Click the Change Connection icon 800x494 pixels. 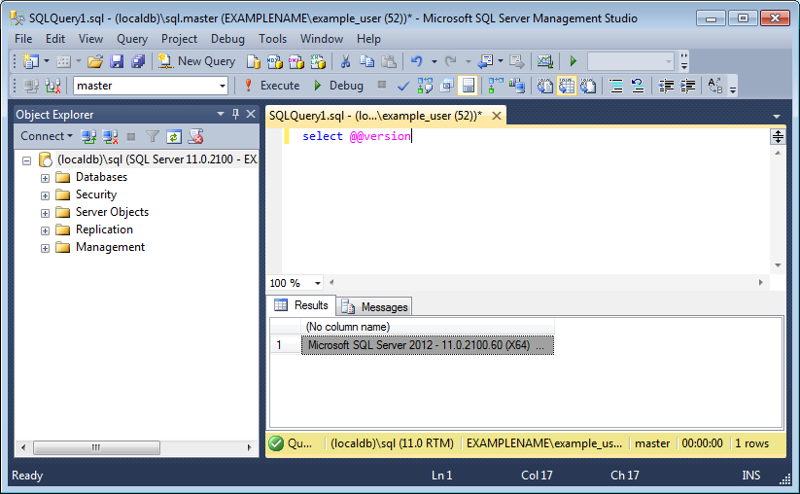click(53, 86)
